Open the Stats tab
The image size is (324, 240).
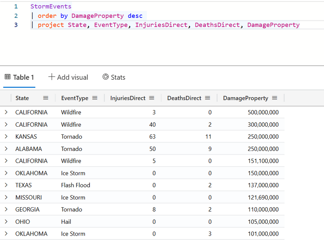[x=114, y=77]
